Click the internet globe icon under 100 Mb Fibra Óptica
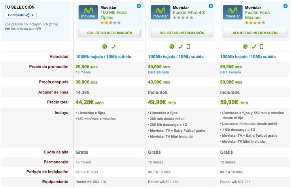 (105, 47)
